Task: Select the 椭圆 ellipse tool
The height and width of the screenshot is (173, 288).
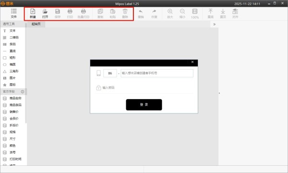Action: (12, 64)
